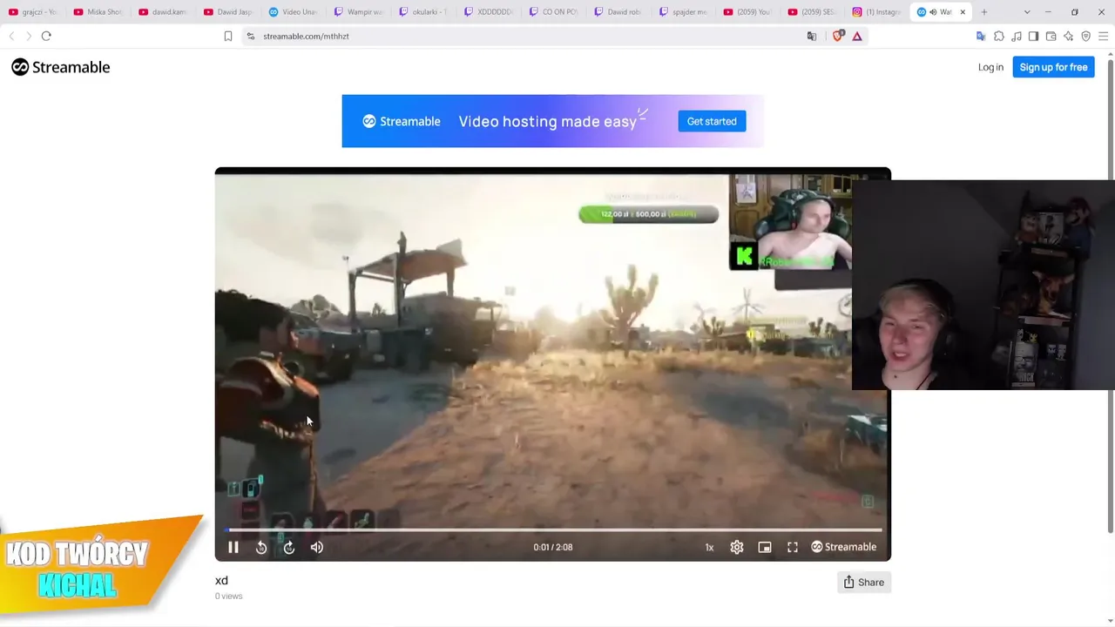
Task: Switch to the '(2059) SES' YouTube tab
Action: [814, 12]
